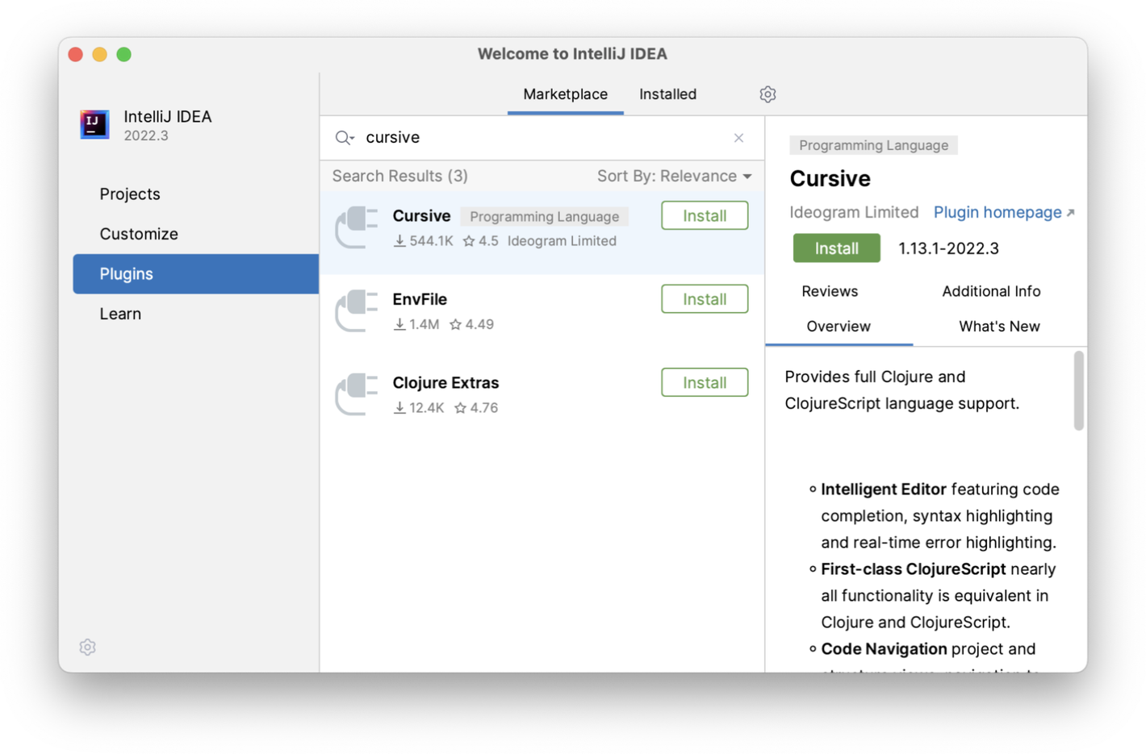Click the Intelligent Editor bullet text
This screenshot has width=1146, height=754.
(x=883, y=489)
